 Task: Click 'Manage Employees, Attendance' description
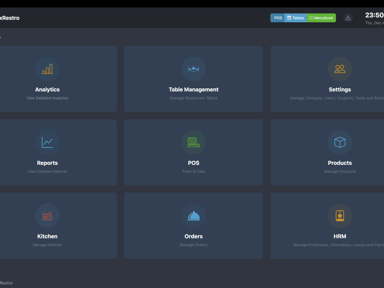338,245
